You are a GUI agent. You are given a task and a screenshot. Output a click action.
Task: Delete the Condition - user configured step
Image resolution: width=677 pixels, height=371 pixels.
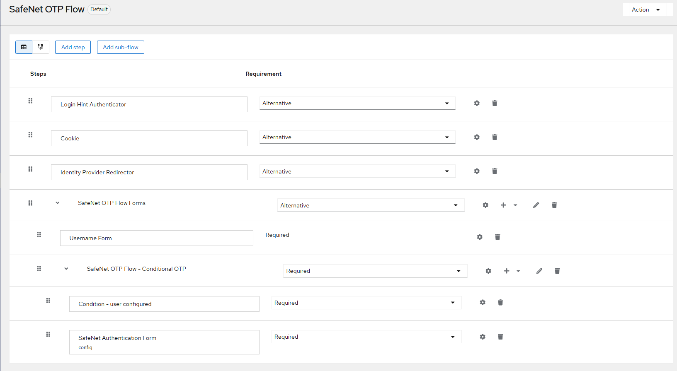(x=500, y=302)
